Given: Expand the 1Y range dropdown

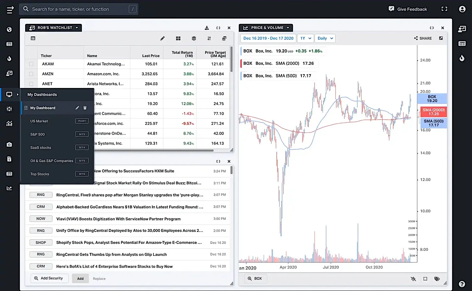Looking at the screenshot, I should [306, 38].
